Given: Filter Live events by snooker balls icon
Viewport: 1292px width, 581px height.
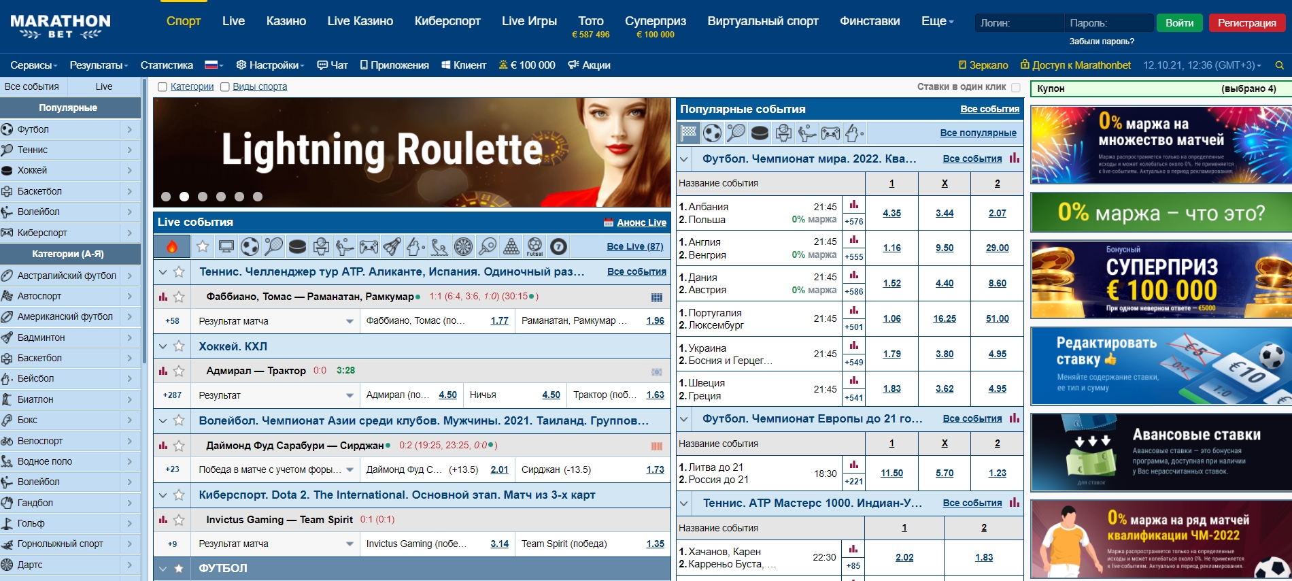Looking at the screenshot, I should pyautogui.click(x=511, y=246).
